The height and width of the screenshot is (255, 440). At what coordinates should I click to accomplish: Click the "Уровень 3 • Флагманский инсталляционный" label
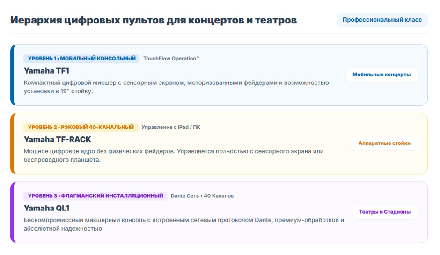95,196
